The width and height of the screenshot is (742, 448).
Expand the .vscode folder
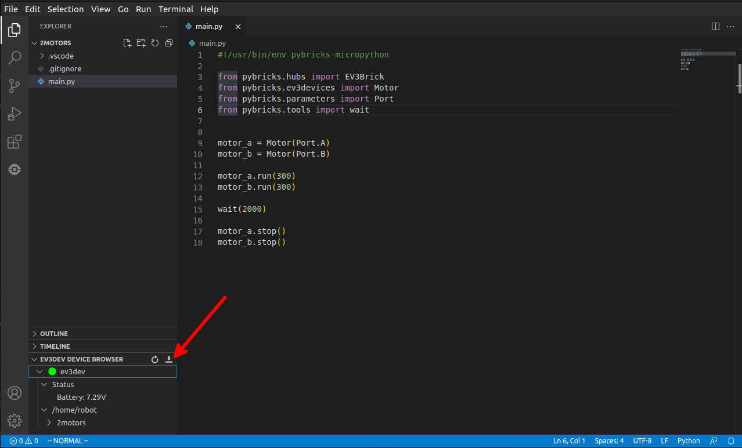coord(60,56)
